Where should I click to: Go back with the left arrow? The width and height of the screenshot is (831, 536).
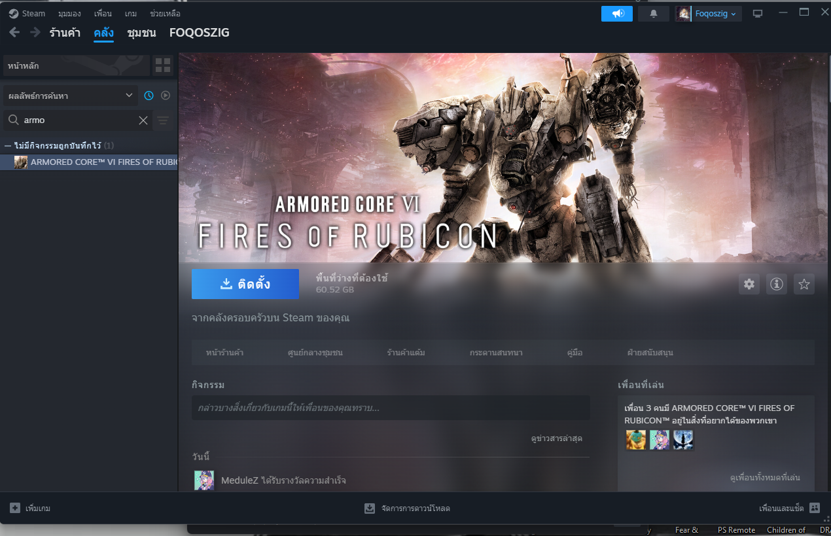[x=14, y=32]
